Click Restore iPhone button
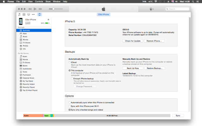The width and height of the screenshot is (202, 126). [154, 41]
